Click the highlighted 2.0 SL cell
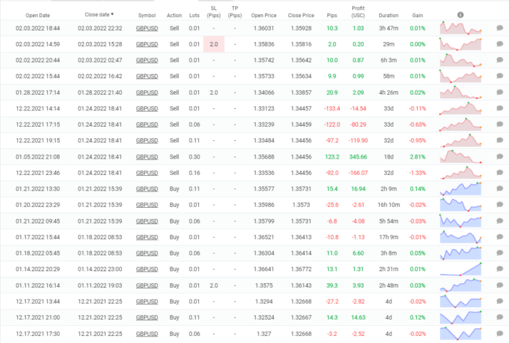509x343 pixels. tap(214, 44)
